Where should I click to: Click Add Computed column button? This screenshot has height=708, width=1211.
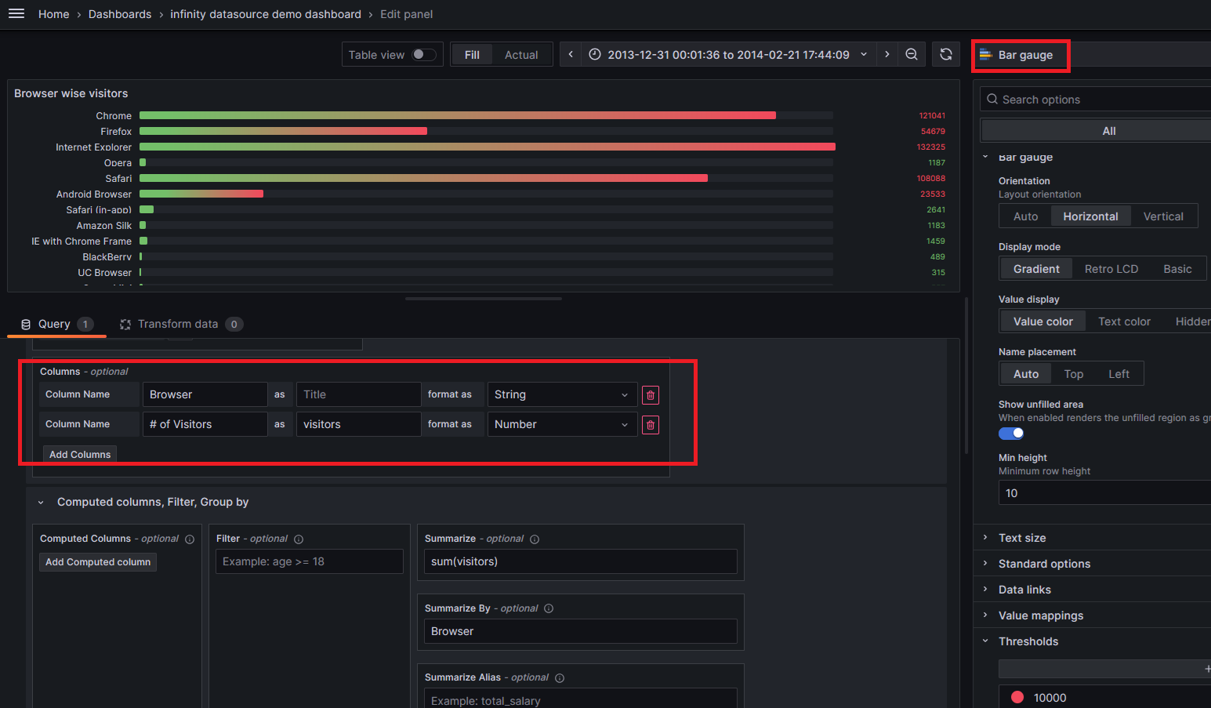pyautogui.click(x=98, y=562)
